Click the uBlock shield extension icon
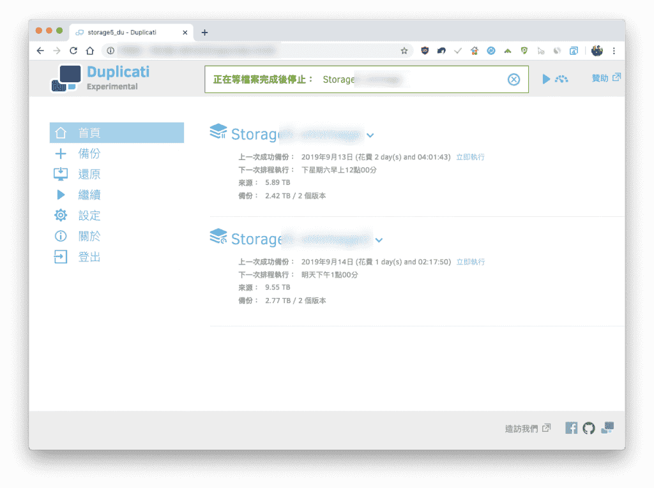Screen dimensions: 654x488 [425, 51]
